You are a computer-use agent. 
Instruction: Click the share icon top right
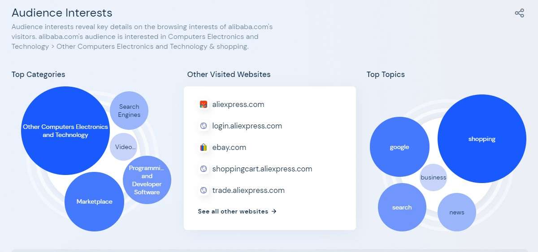519,13
